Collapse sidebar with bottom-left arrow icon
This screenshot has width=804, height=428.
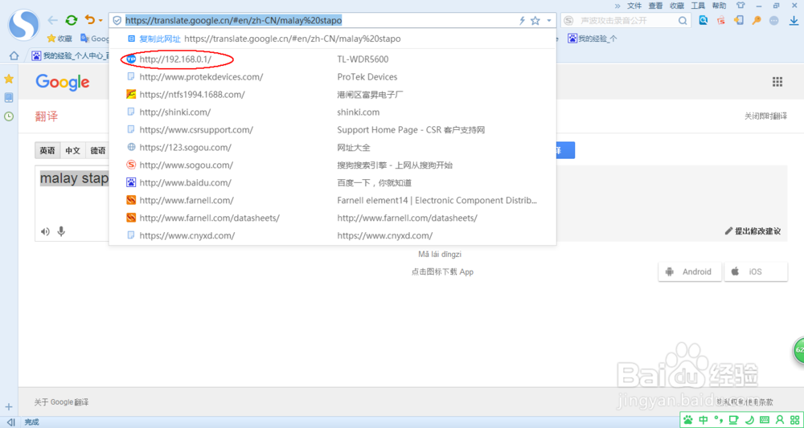[10, 422]
